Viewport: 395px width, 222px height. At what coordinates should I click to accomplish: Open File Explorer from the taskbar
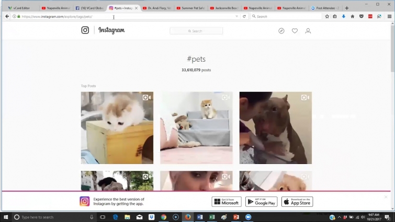tap(127, 217)
